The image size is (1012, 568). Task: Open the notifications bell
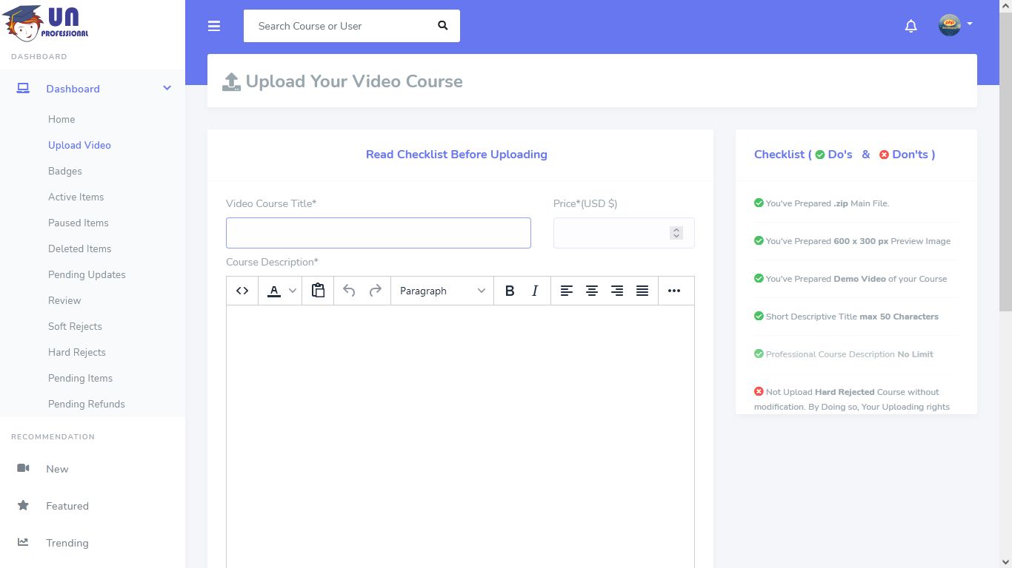pyautogui.click(x=911, y=26)
